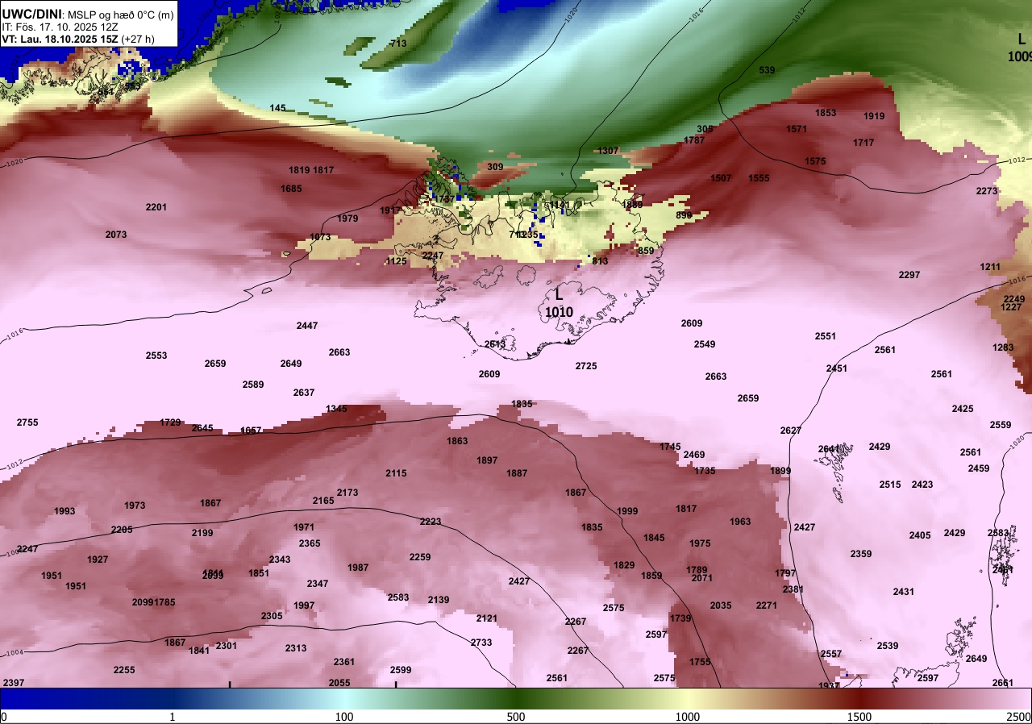
Task: Click the height value 2515
Action: (890, 485)
